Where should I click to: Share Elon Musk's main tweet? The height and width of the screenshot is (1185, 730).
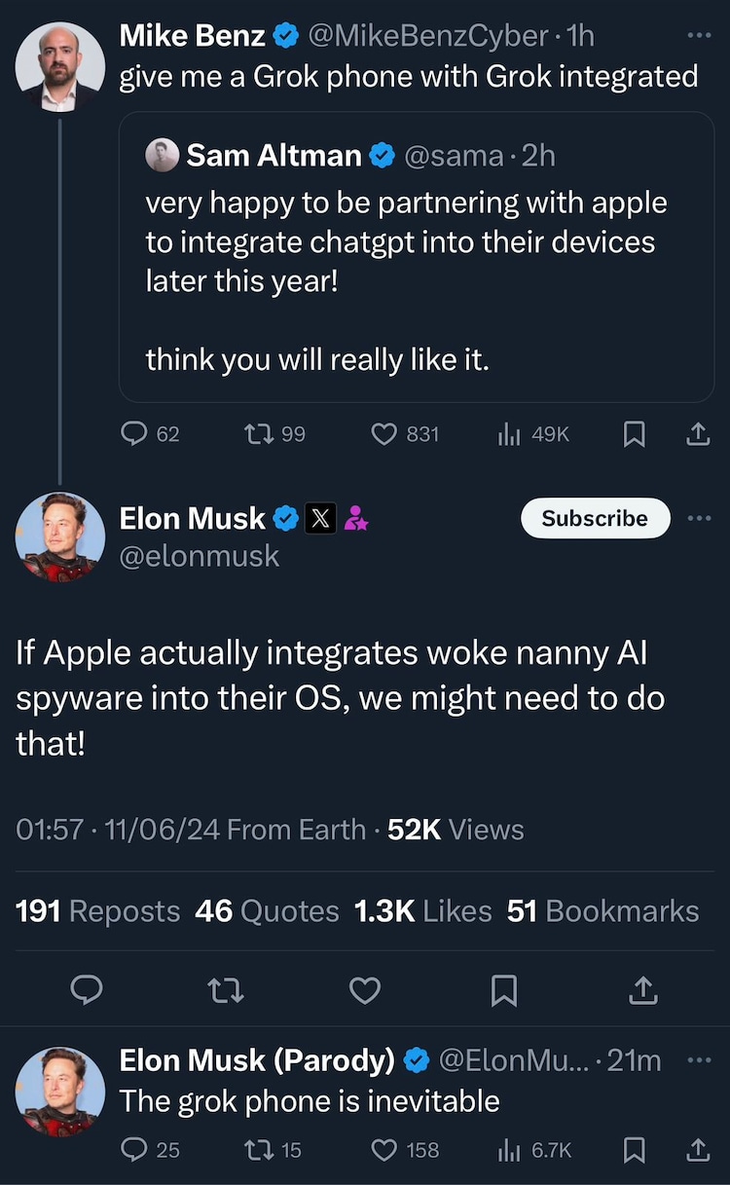click(x=641, y=990)
